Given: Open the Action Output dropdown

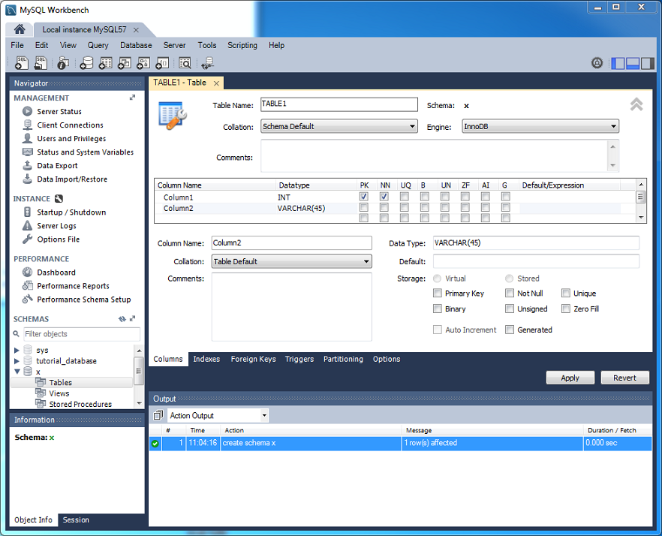Looking at the screenshot, I should pyautogui.click(x=218, y=415).
